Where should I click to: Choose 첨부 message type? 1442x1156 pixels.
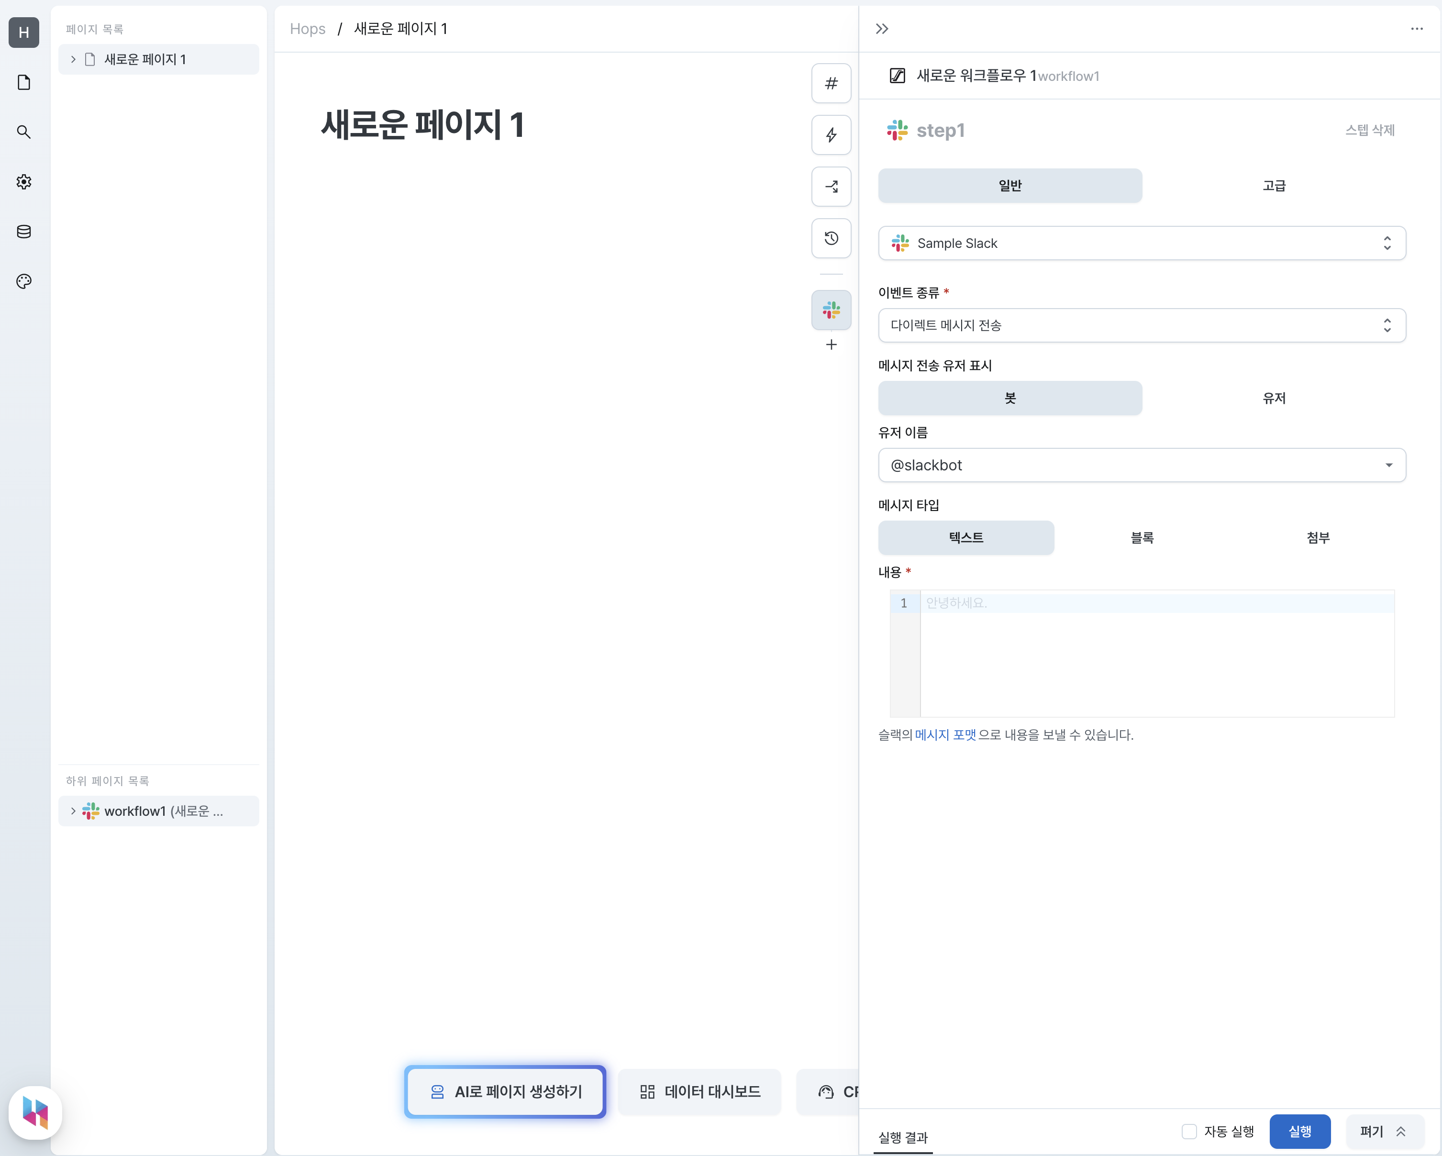click(x=1318, y=538)
